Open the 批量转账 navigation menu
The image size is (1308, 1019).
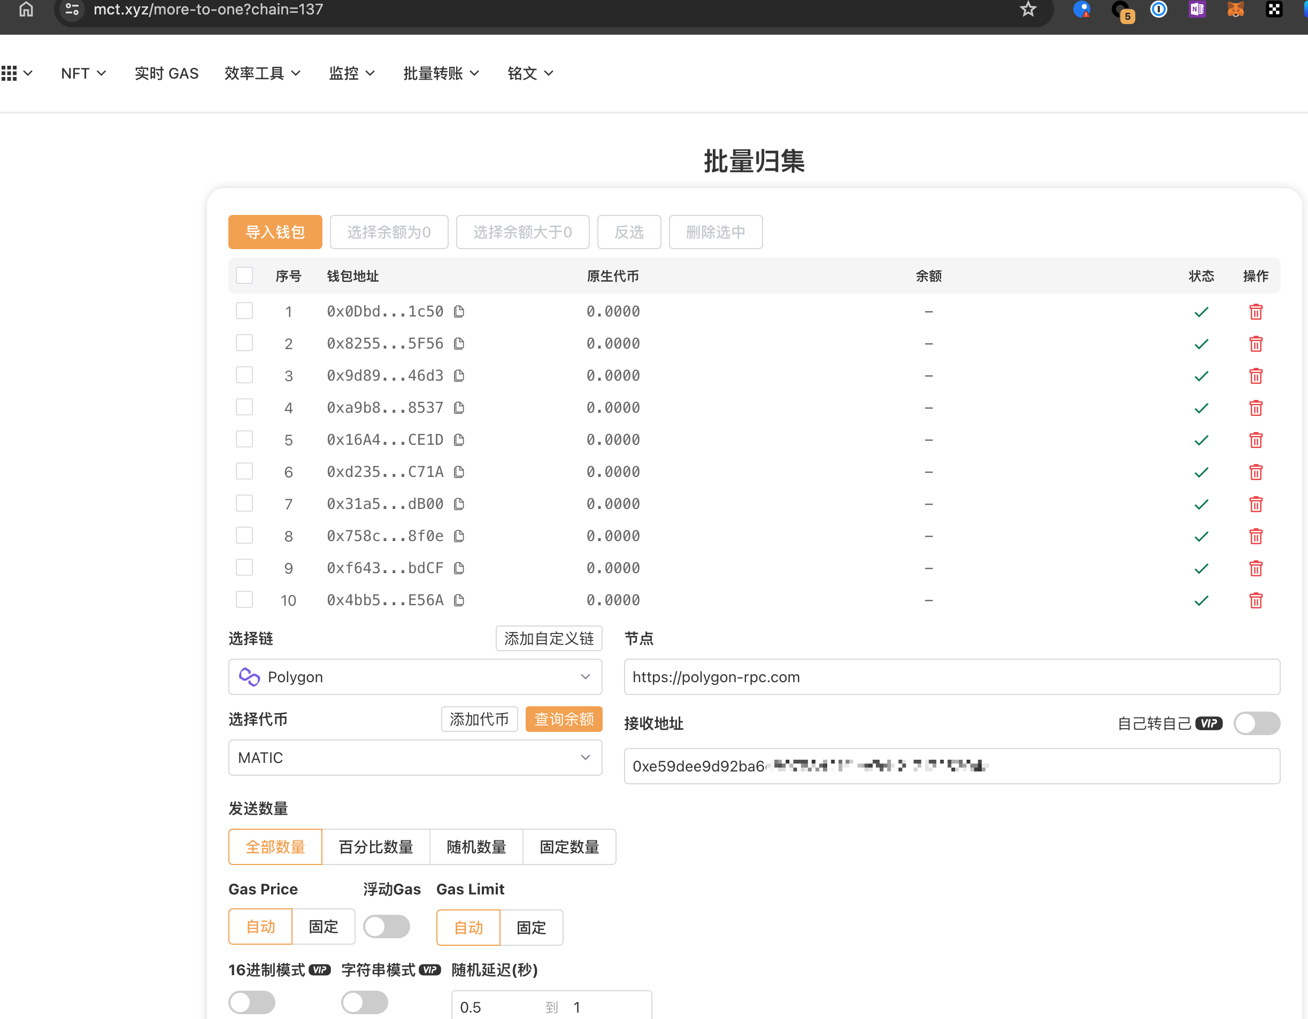tap(441, 73)
